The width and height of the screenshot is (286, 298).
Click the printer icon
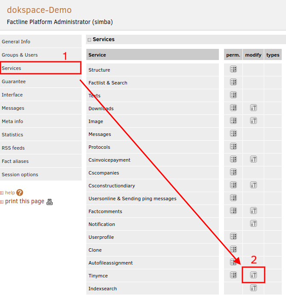coord(50,202)
